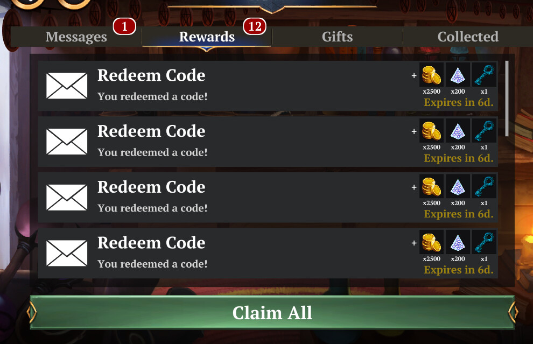Expand rewards with plus sign in fourth row
This screenshot has height=344, width=533.
click(x=413, y=243)
